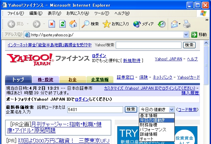Open the Yahoo!カード link
This screenshot has width=211, height=144.
(x=189, y=77)
